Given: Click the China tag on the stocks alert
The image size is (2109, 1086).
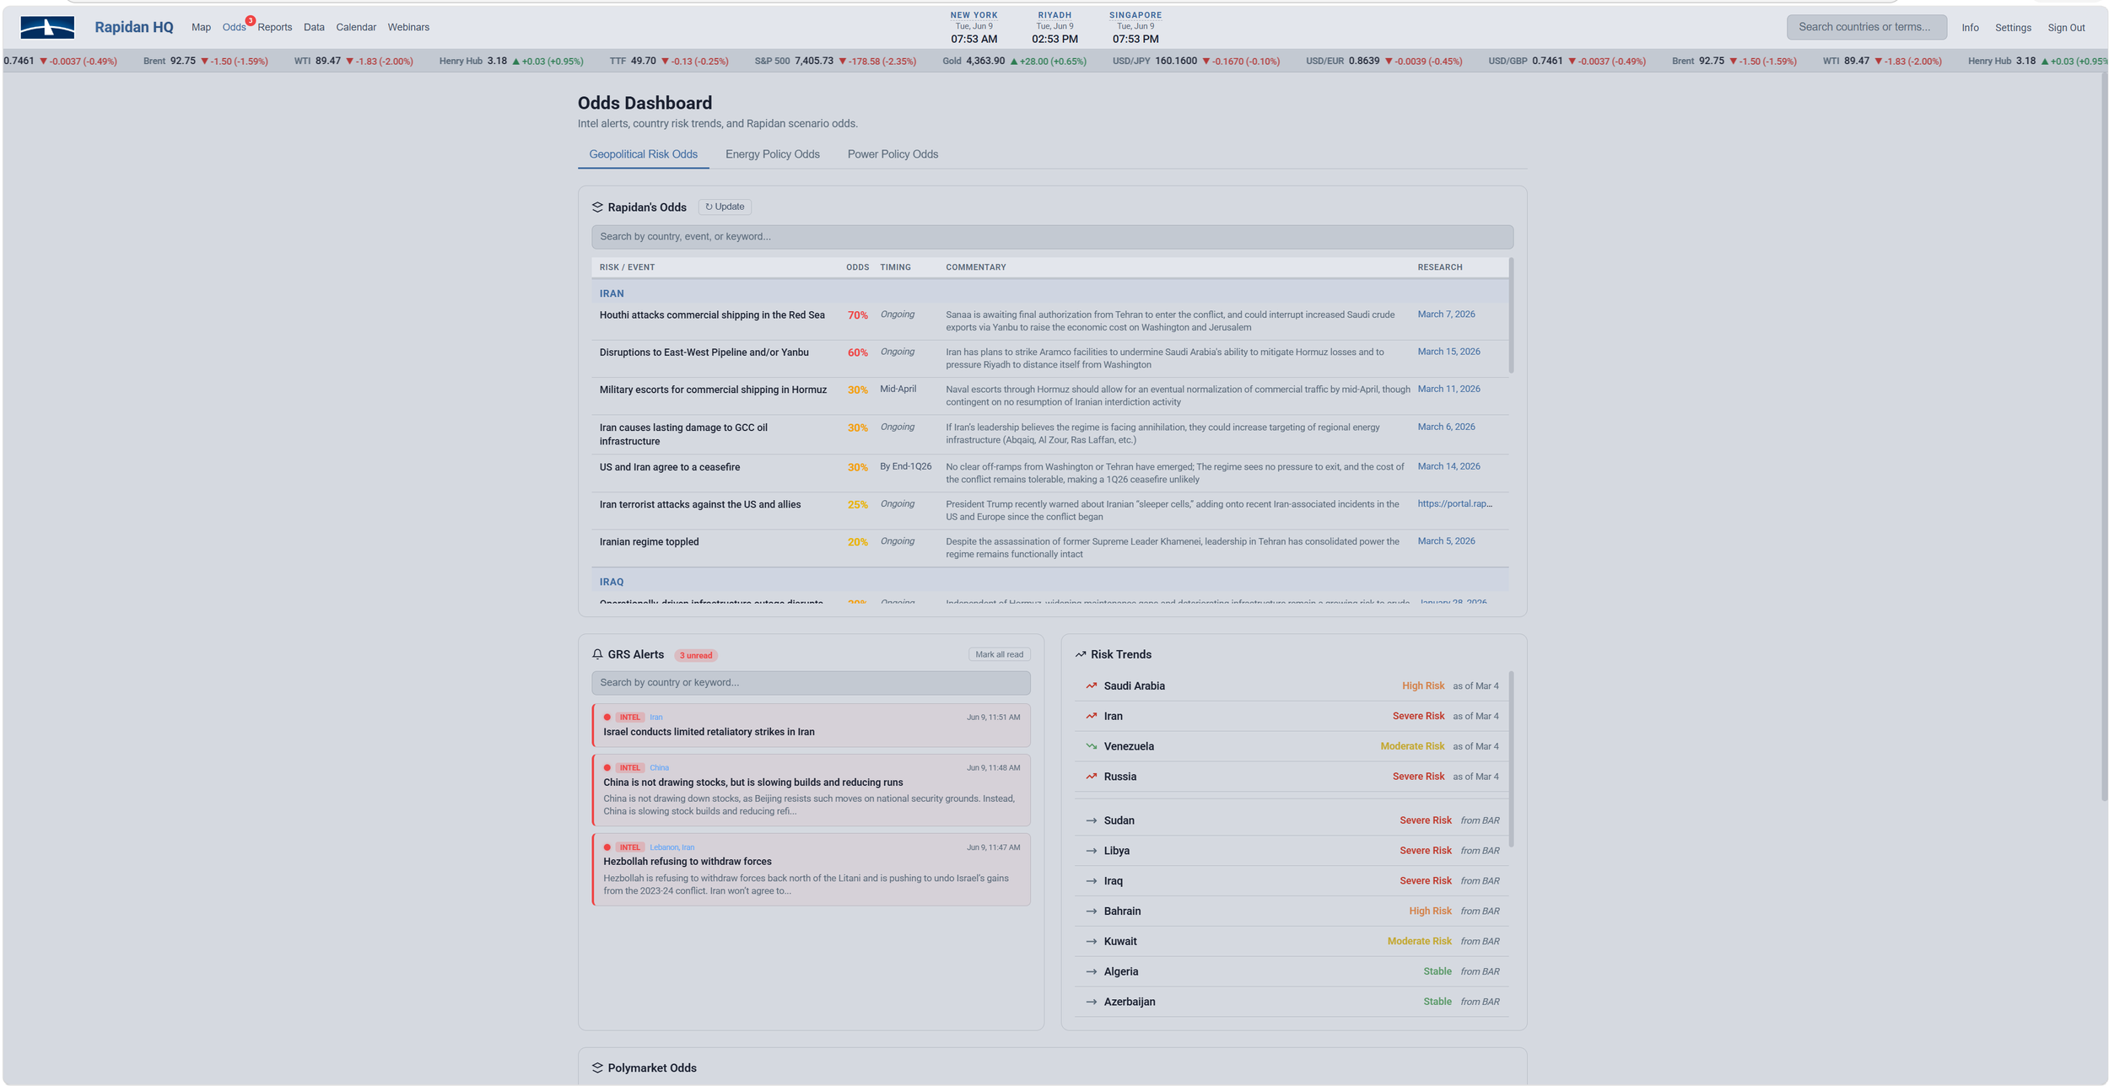Looking at the screenshot, I should pyautogui.click(x=659, y=768).
